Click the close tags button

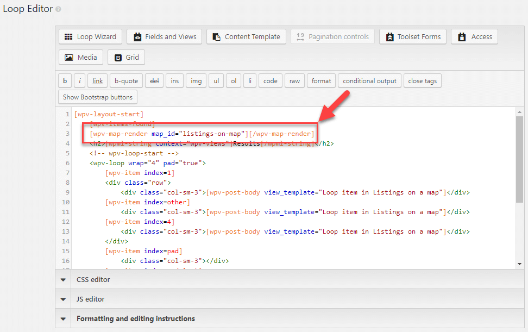(422, 81)
